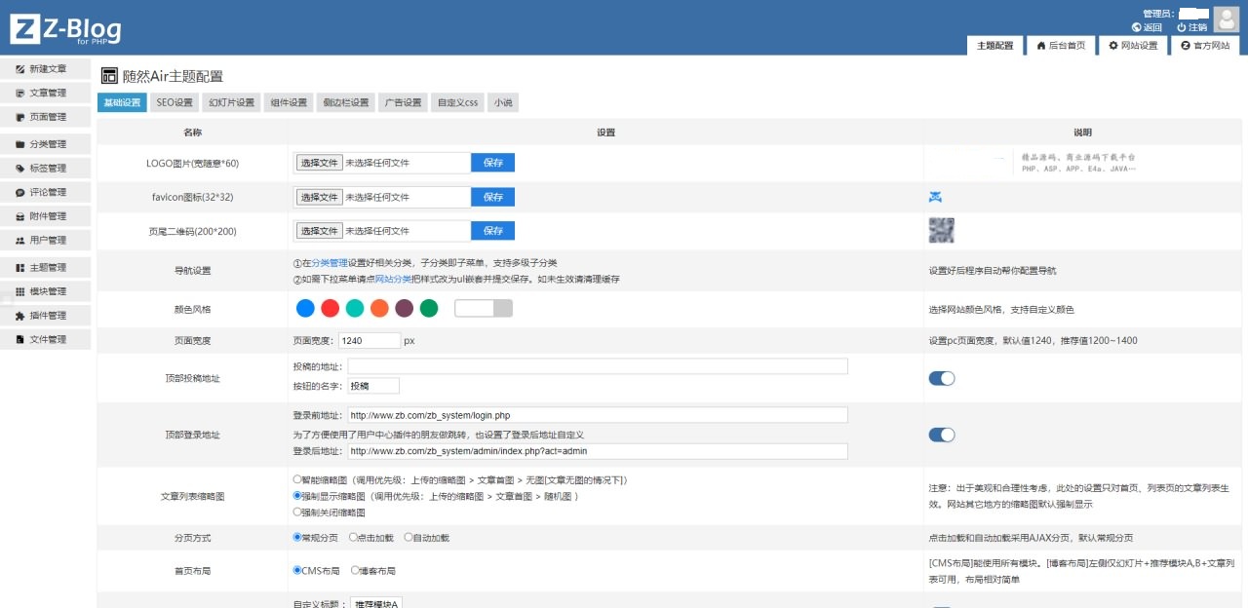
Task: Pick the teal color style swatch
Action: coord(355,308)
